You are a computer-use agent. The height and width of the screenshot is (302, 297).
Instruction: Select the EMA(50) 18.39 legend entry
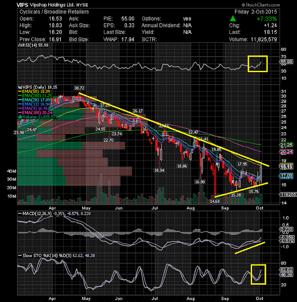(34, 92)
